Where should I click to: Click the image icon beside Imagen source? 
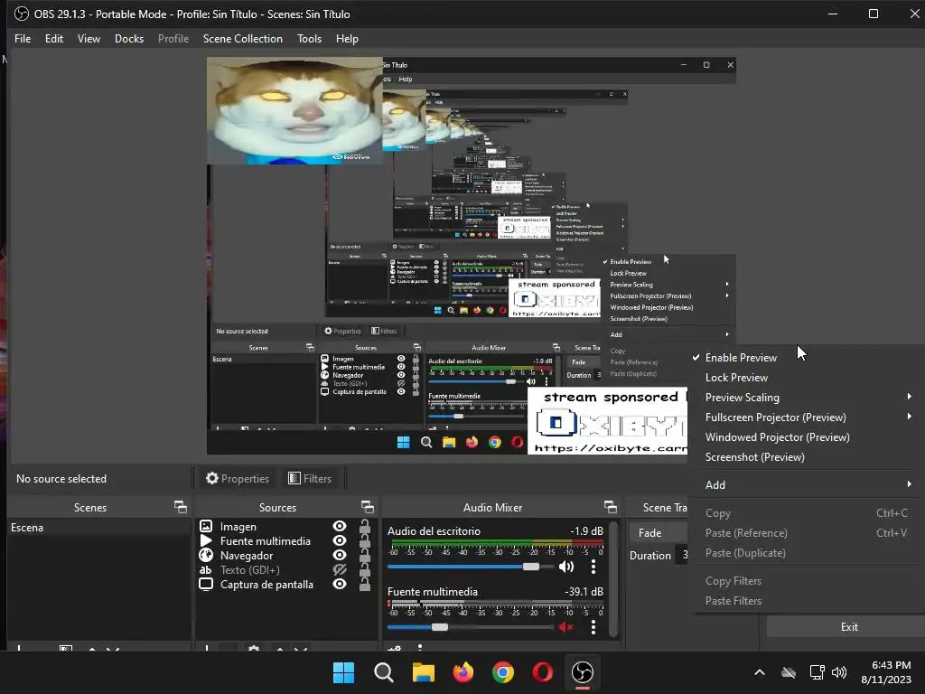point(206,526)
